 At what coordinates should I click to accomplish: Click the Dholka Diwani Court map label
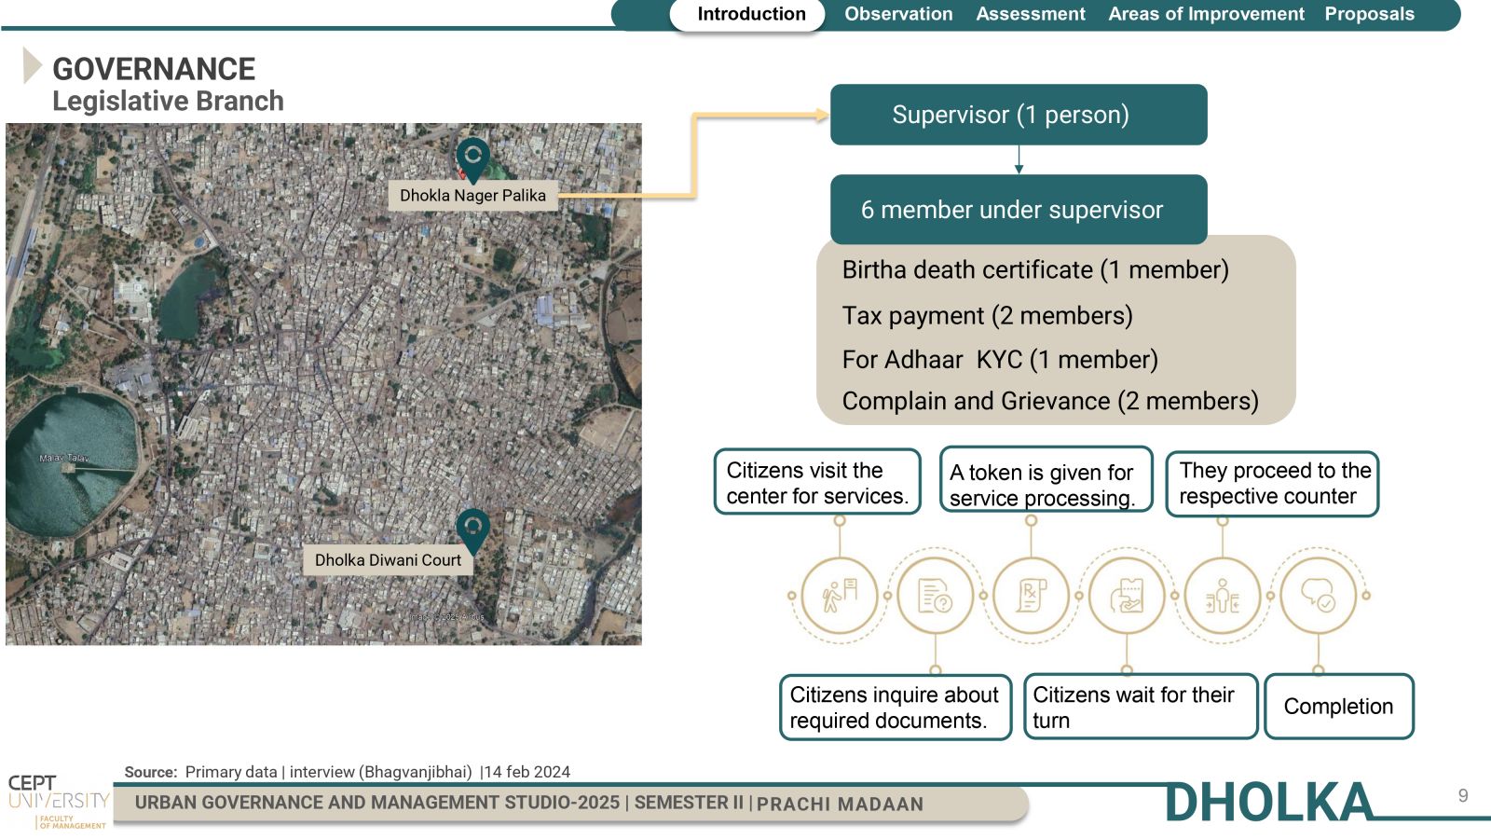(x=388, y=559)
